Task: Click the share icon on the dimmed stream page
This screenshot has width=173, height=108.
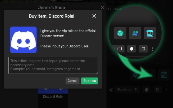Action: tap(111, 90)
